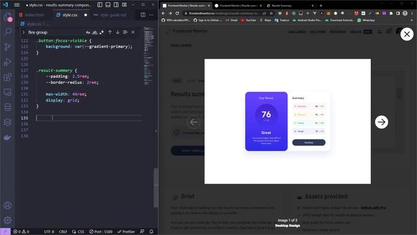
Task: Open editor More Actions ellipsis menu
Action: tap(151, 15)
